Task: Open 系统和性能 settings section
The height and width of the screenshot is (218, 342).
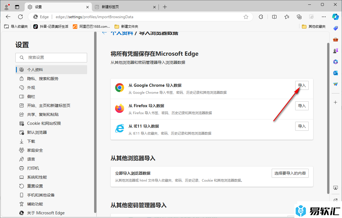Action: click(x=51, y=177)
